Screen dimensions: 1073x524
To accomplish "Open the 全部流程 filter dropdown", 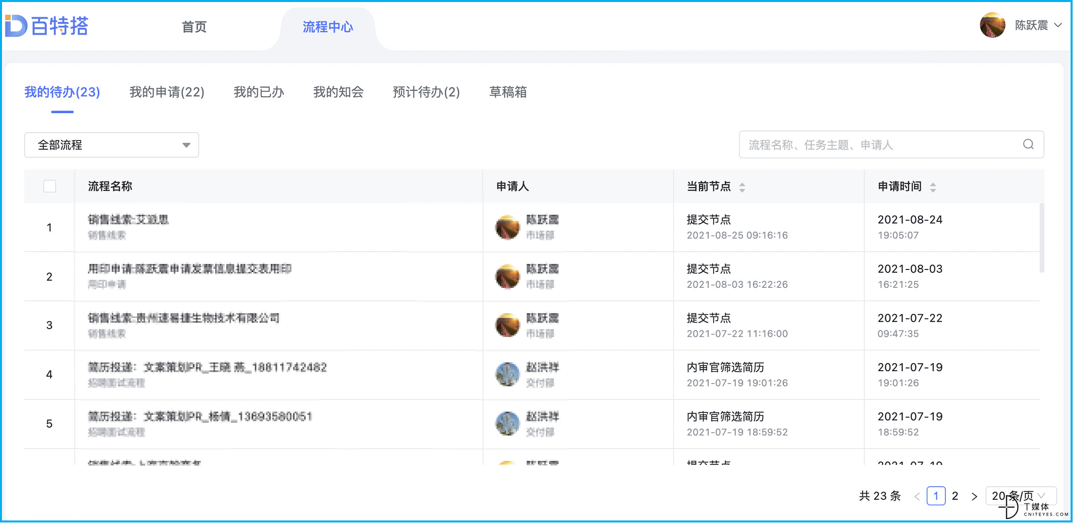I will point(112,145).
